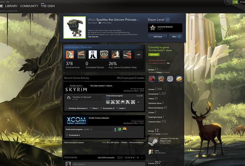This screenshot has width=245, height=166.
Task: Click the green Join Game button
Action: [154, 55]
